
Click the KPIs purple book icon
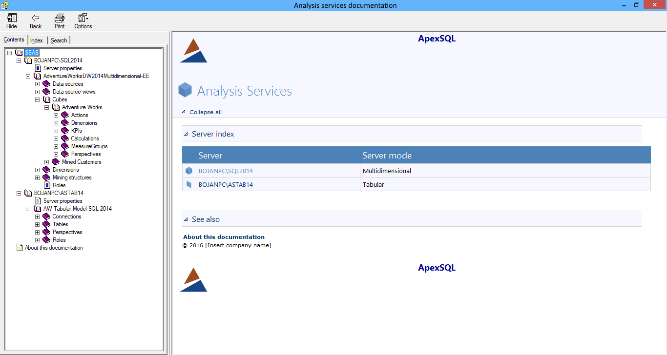coord(65,131)
